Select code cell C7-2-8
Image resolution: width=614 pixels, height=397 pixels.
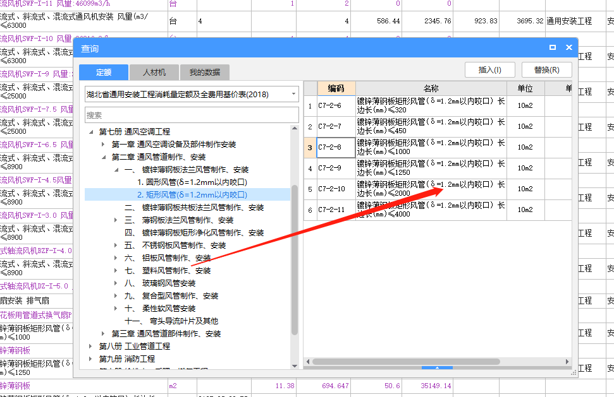click(336, 147)
